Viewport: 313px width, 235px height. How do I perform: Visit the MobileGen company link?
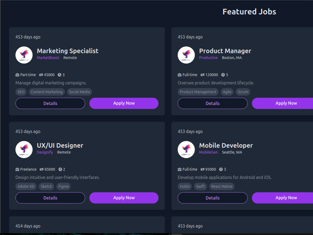208,152
